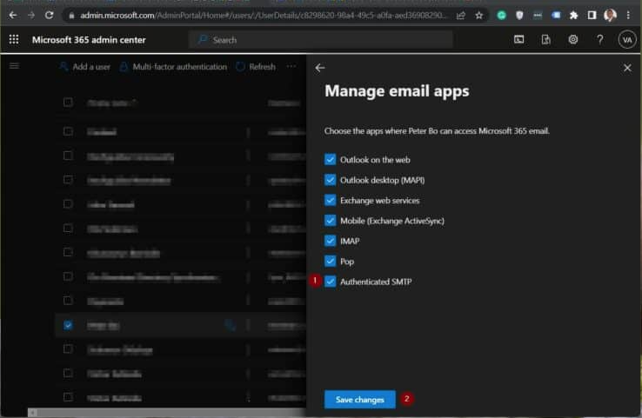Image resolution: width=642 pixels, height=418 pixels.
Task: Toggle the hamburger navigation menu
Action: coord(14,66)
